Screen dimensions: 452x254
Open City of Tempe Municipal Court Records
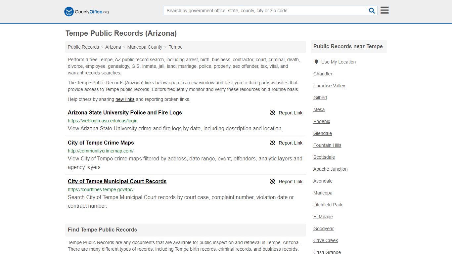[117, 181]
